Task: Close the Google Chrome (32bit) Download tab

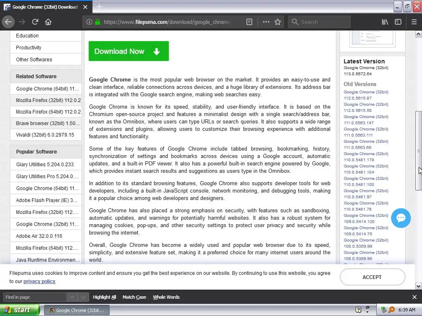Action: [x=85, y=7]
